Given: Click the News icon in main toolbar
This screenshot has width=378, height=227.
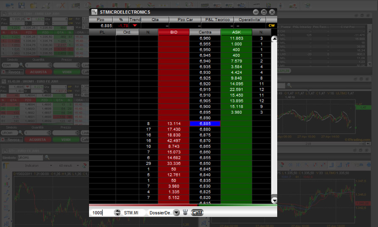Looking at the screenshot, I should click(256, 5).
